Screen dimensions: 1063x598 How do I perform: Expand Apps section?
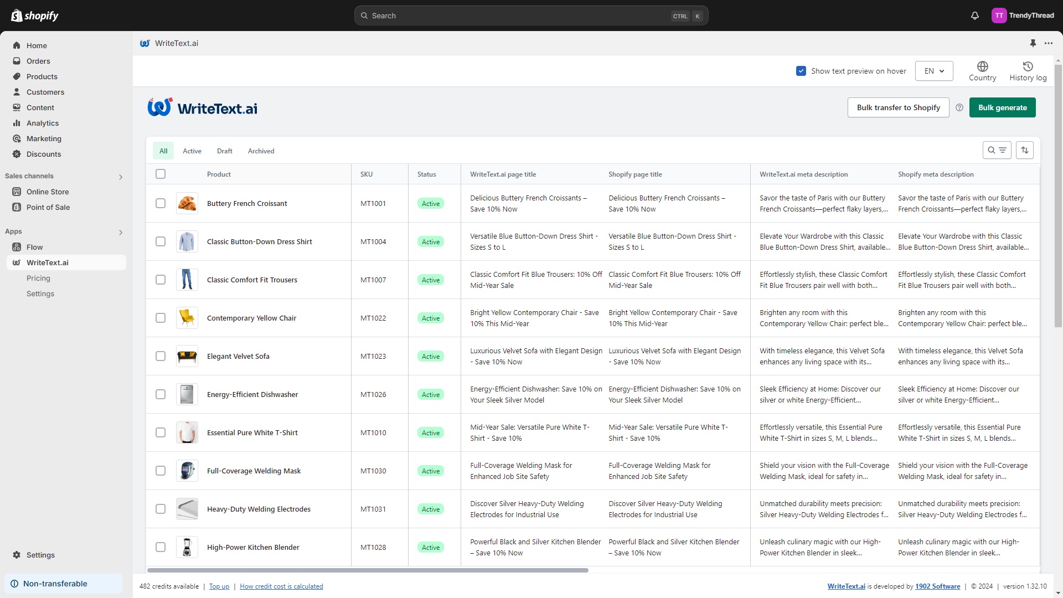click(121, 232)
